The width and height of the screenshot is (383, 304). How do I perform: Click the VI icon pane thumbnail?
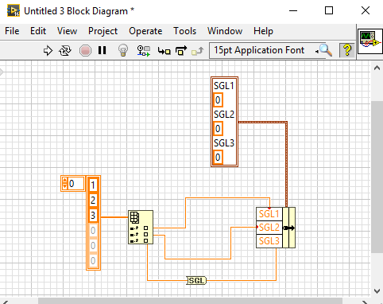(370, 41)
